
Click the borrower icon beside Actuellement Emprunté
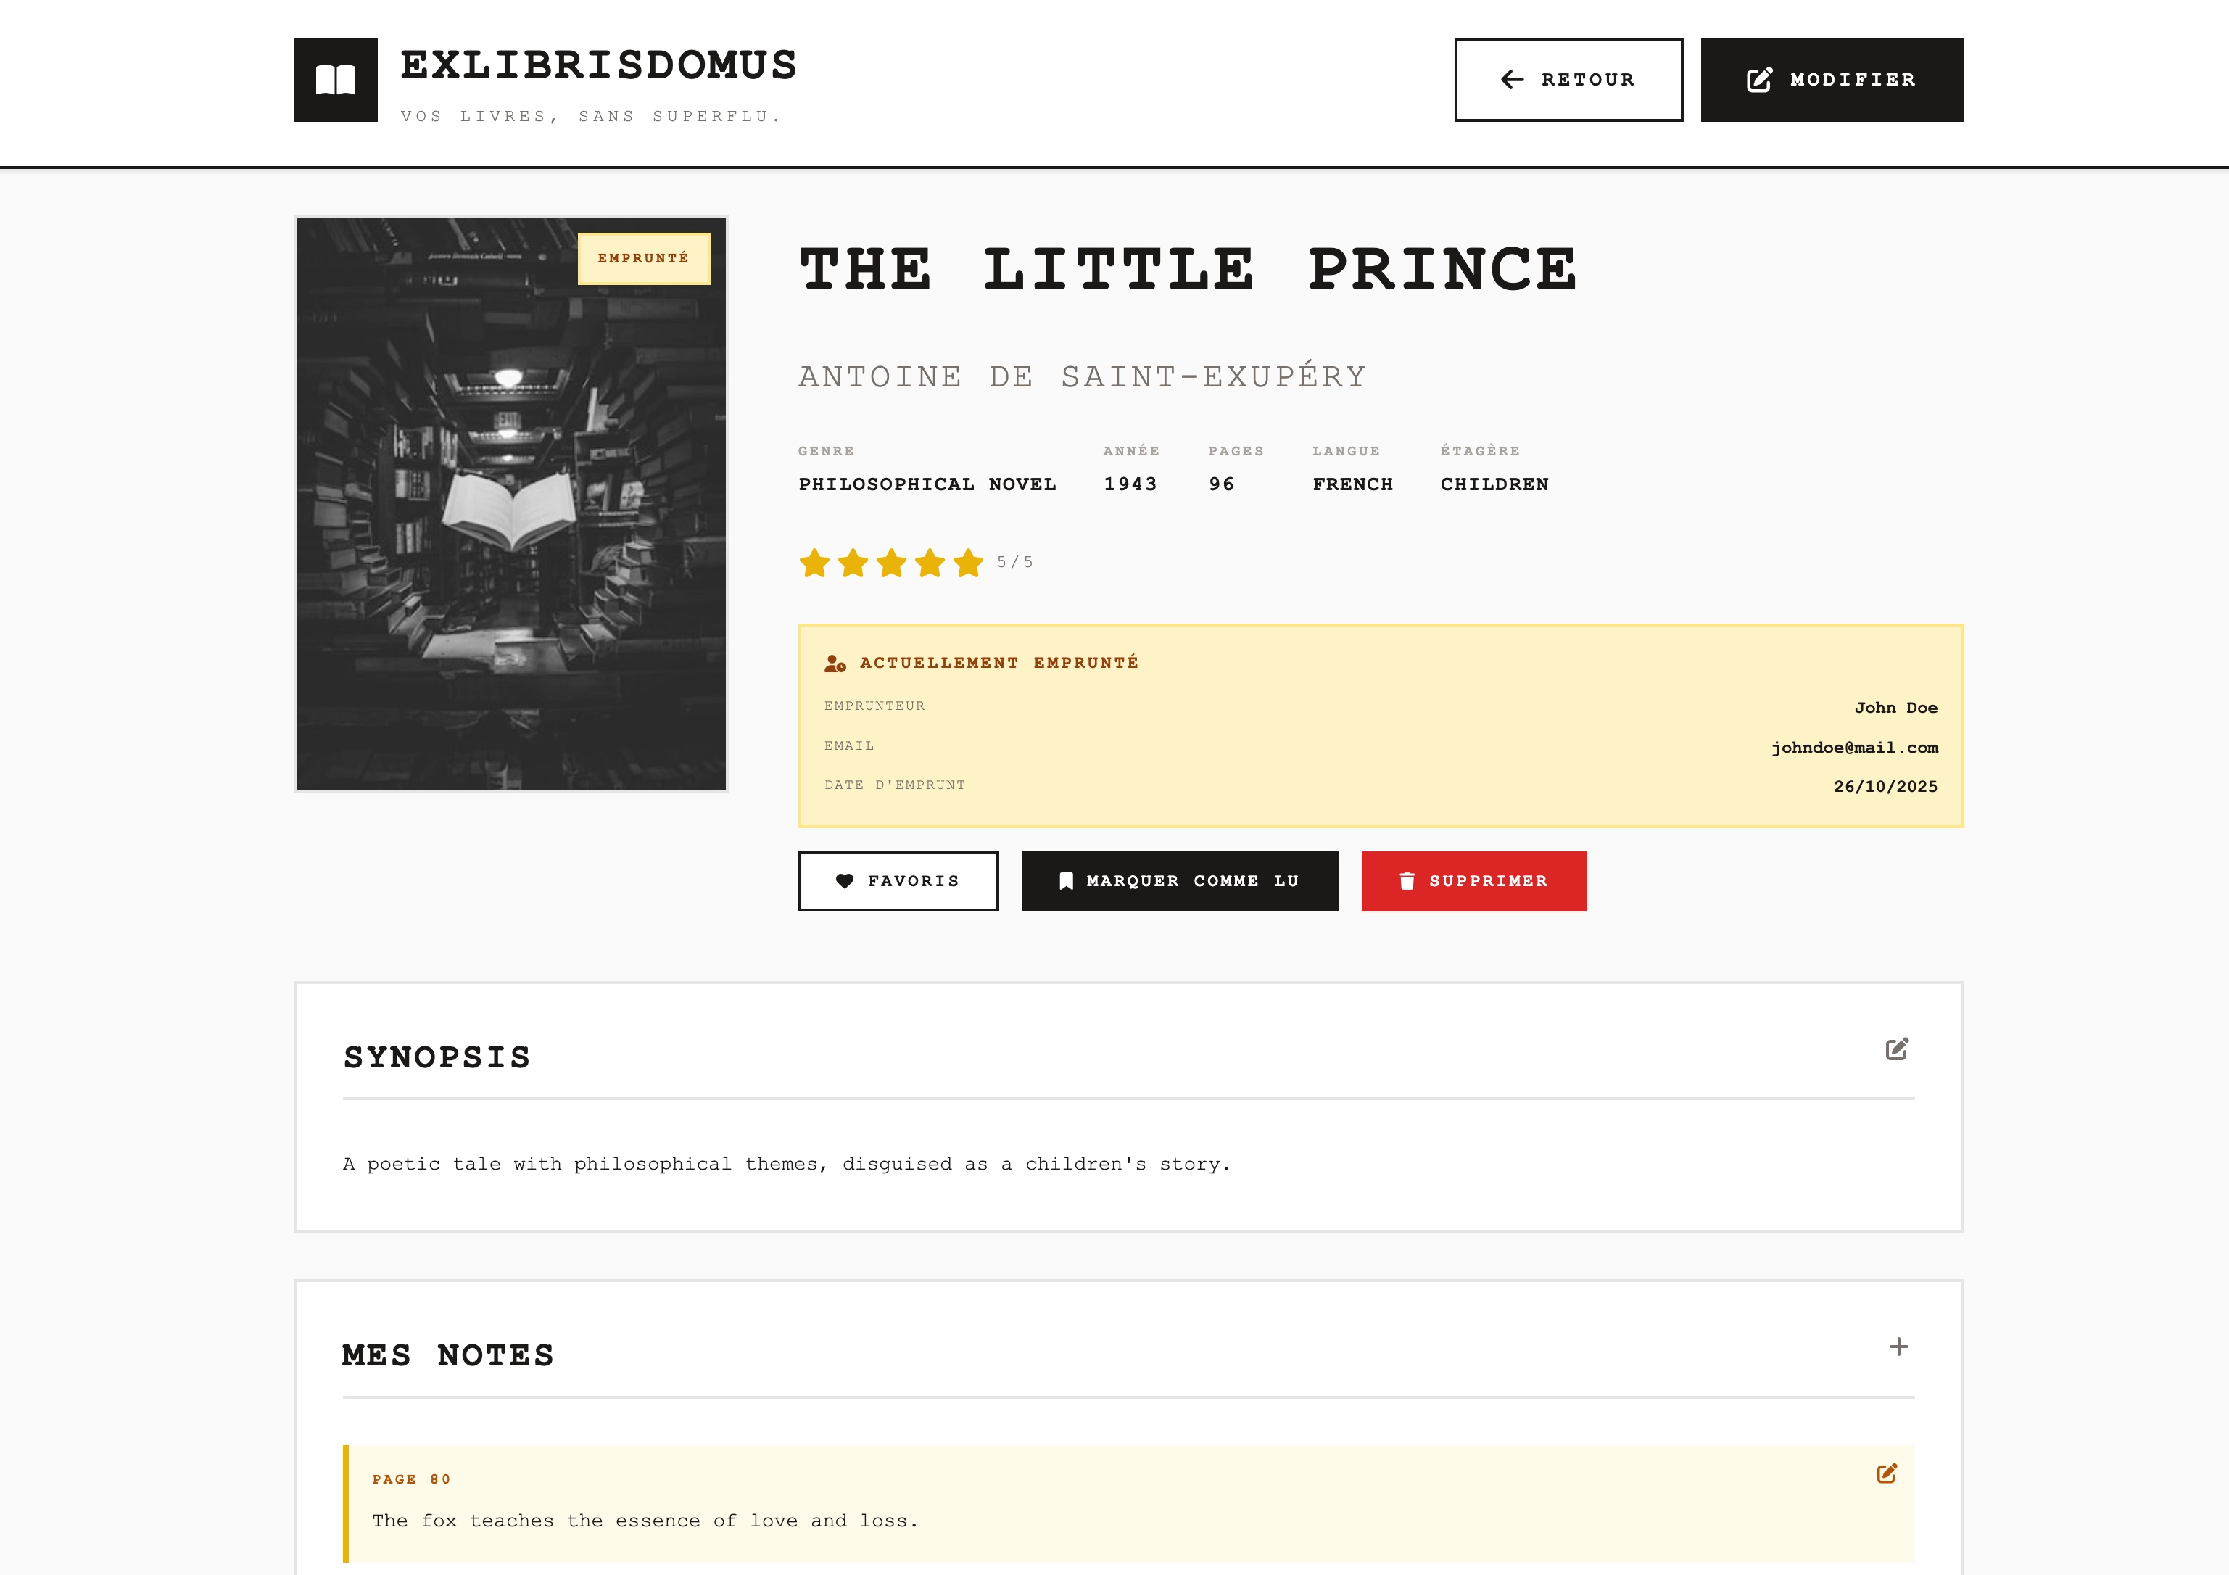coord(835,664)
